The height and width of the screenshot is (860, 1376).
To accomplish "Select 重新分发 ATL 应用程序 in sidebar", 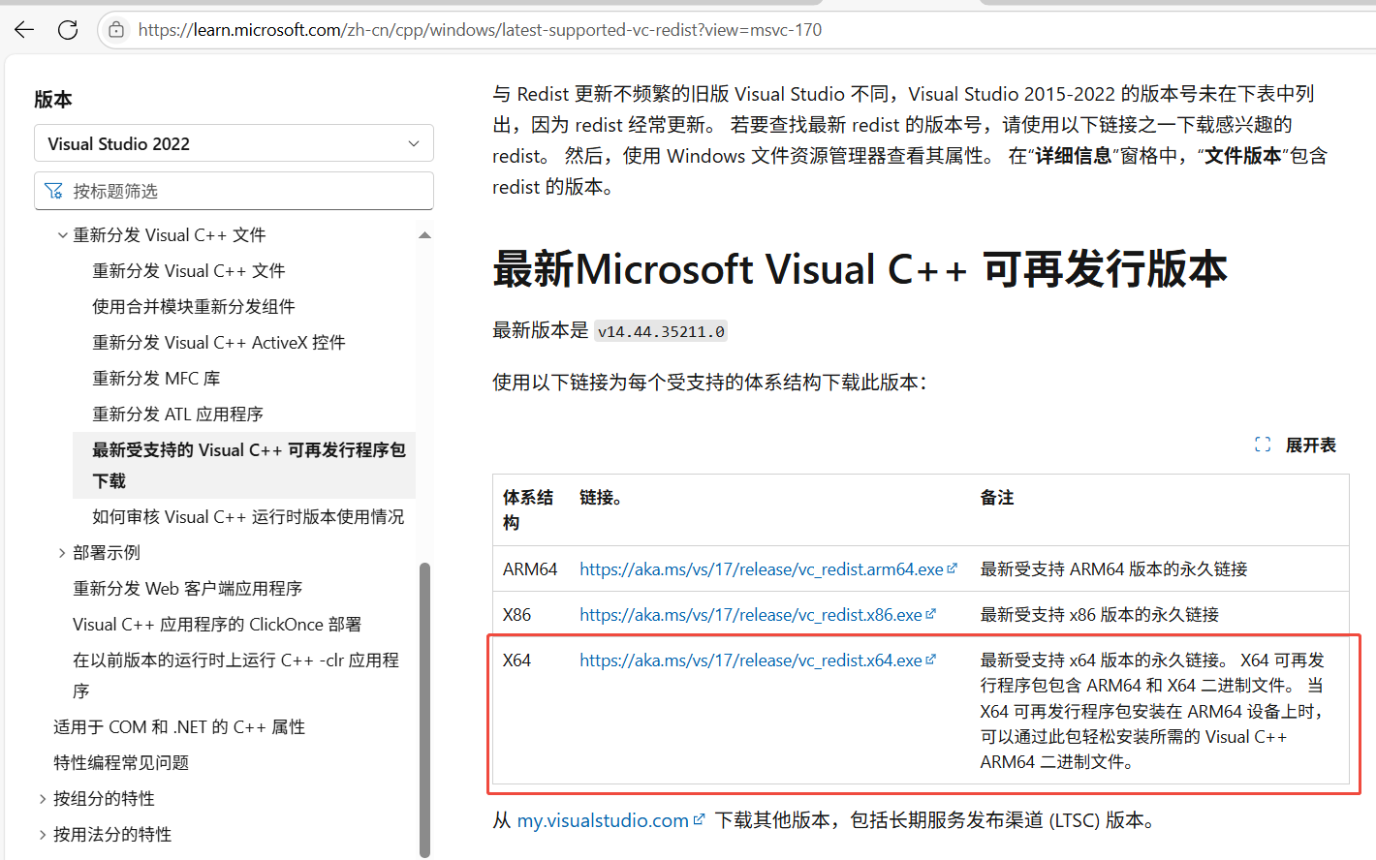I will (x=177, y=415).
